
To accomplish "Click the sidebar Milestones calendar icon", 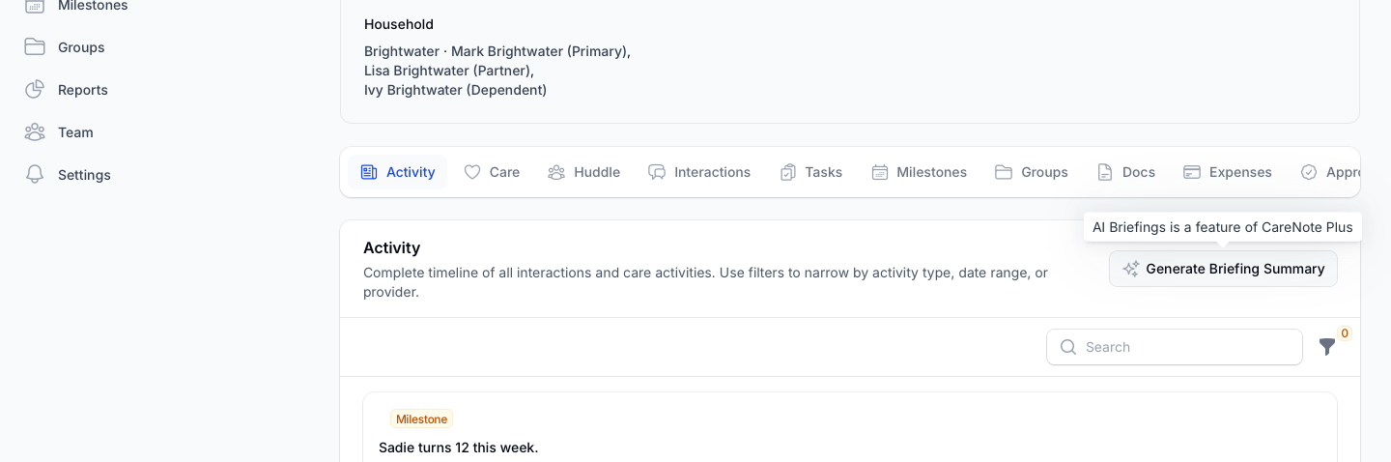I will tap(35, 6).
